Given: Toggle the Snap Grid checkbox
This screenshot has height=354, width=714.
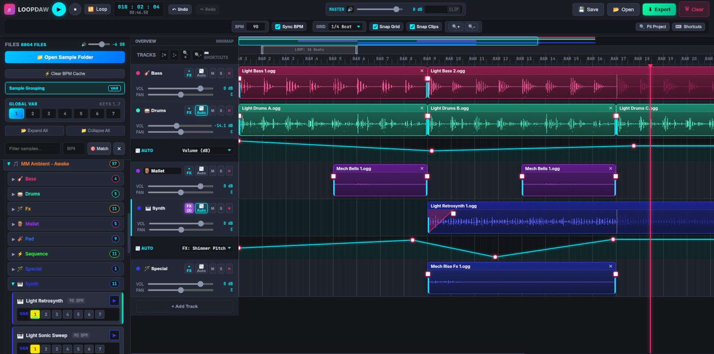Looking at the screenshot, I should click(x=375, y=27).
